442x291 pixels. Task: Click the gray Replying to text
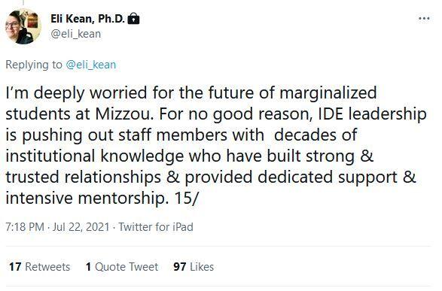click(34, 65)
